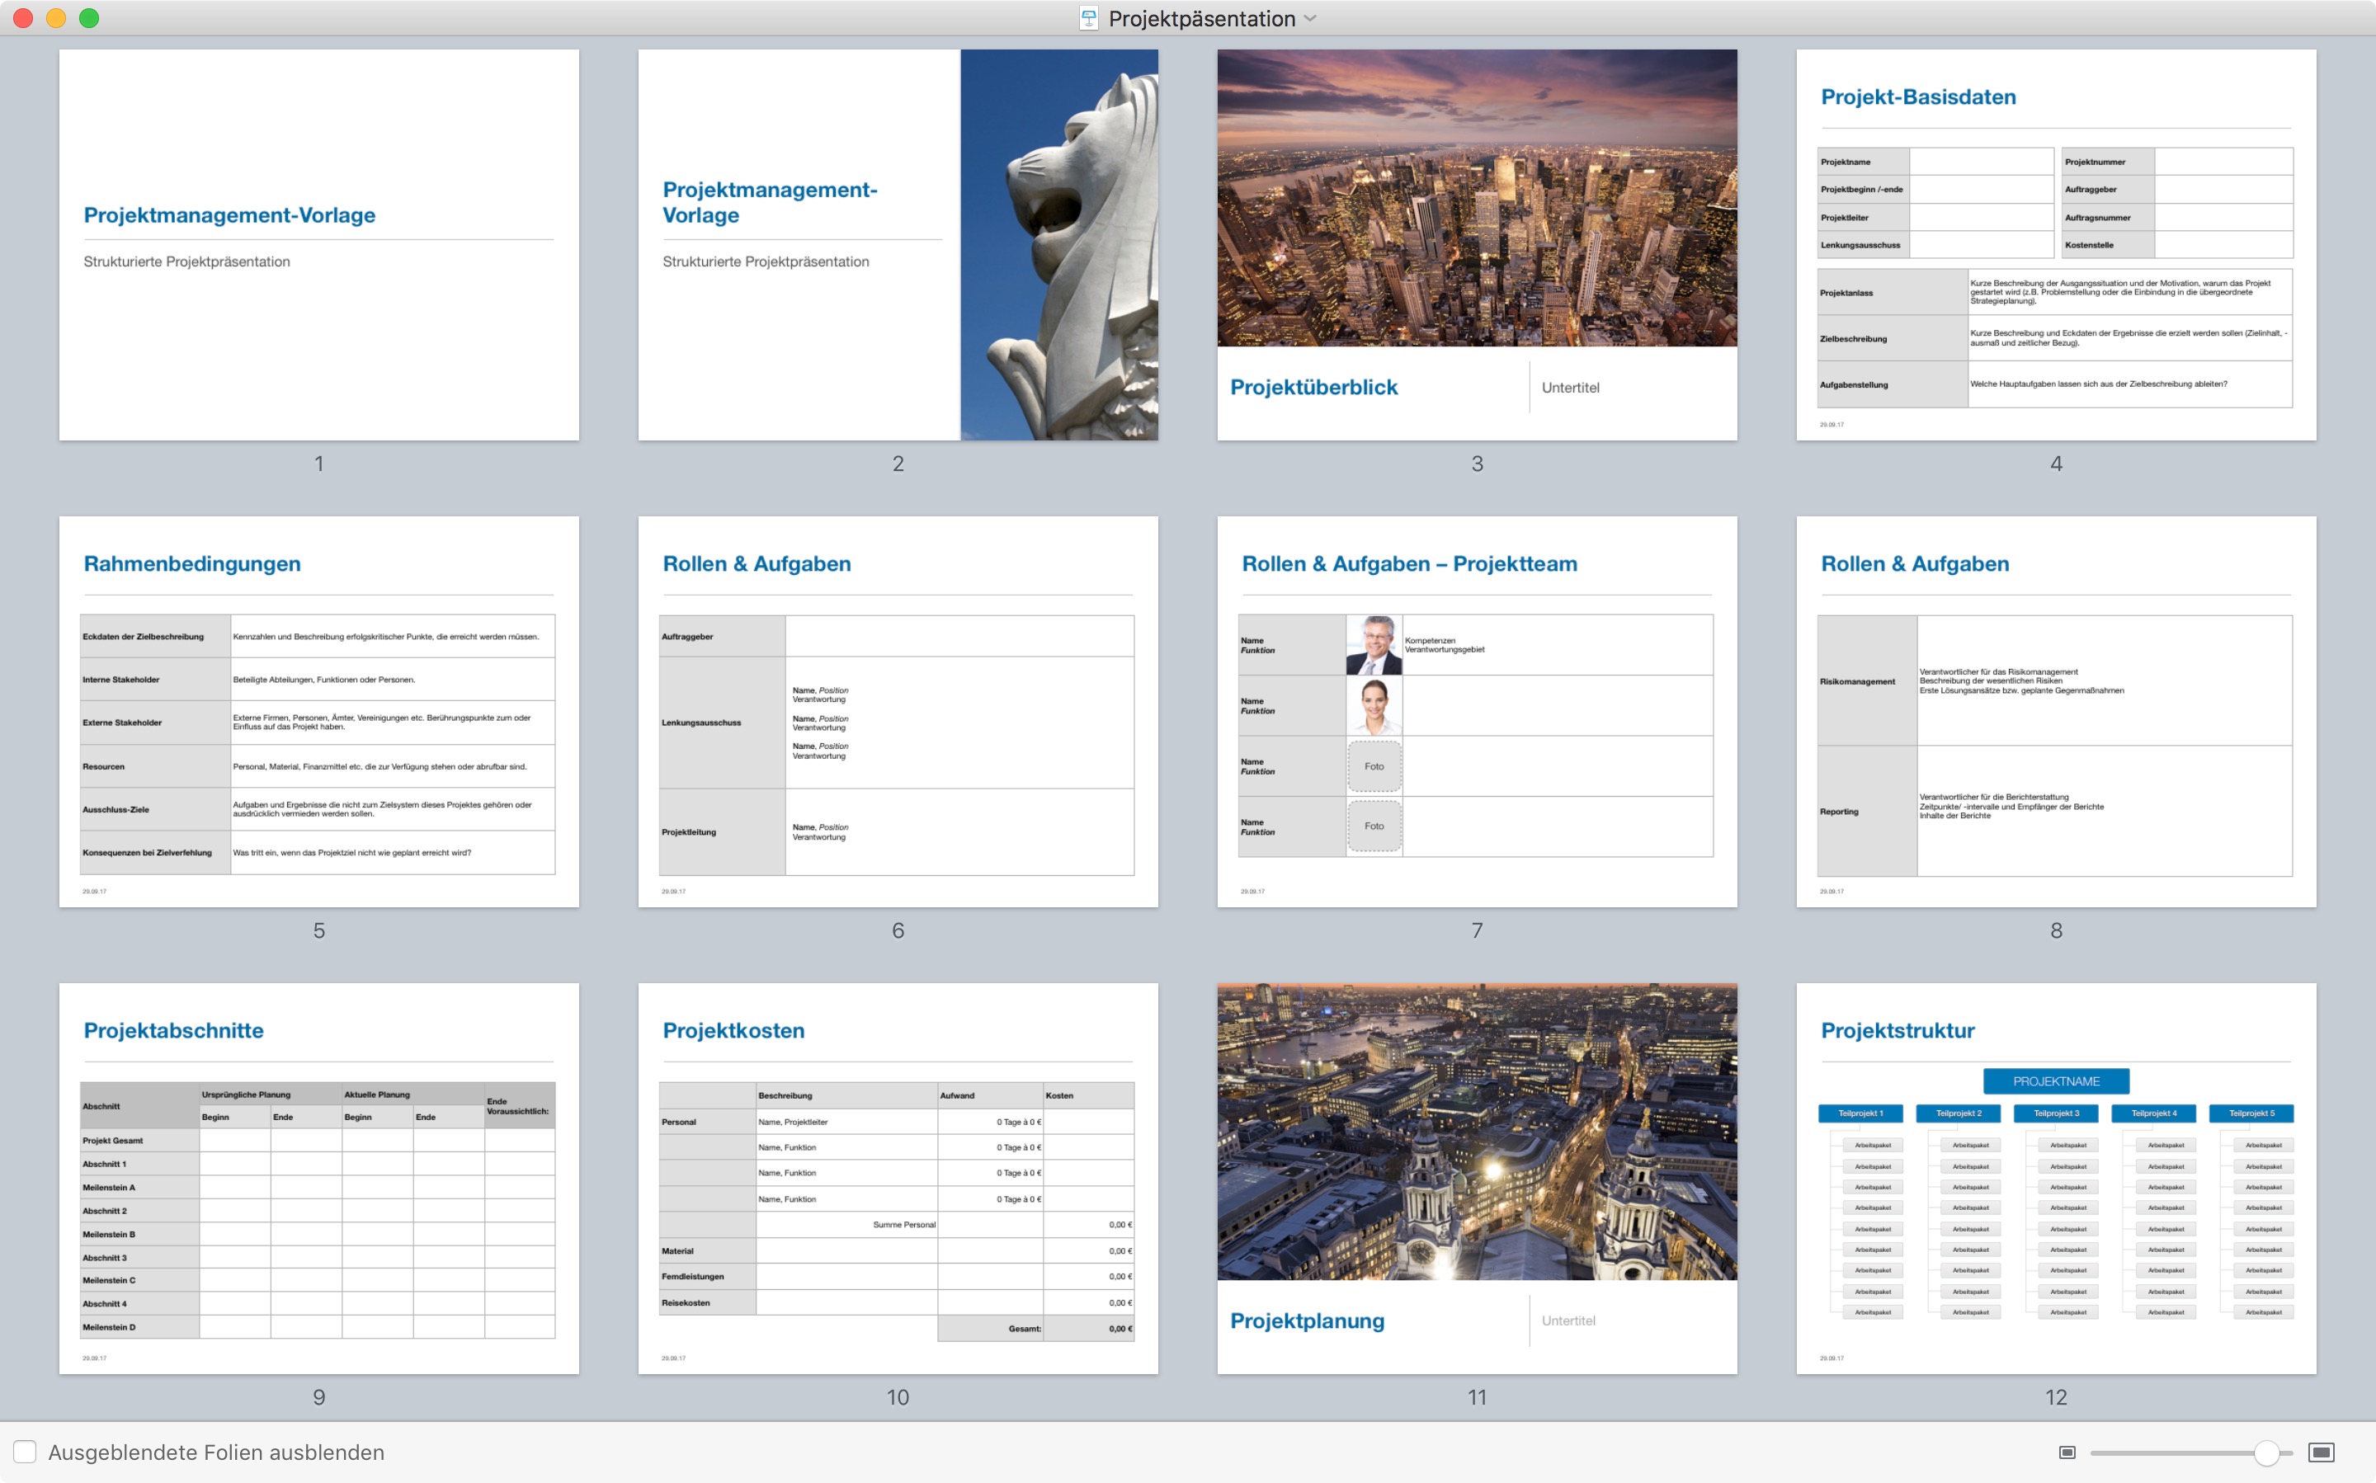
Task: Click the yellow minimize window button
Action: 56,19
